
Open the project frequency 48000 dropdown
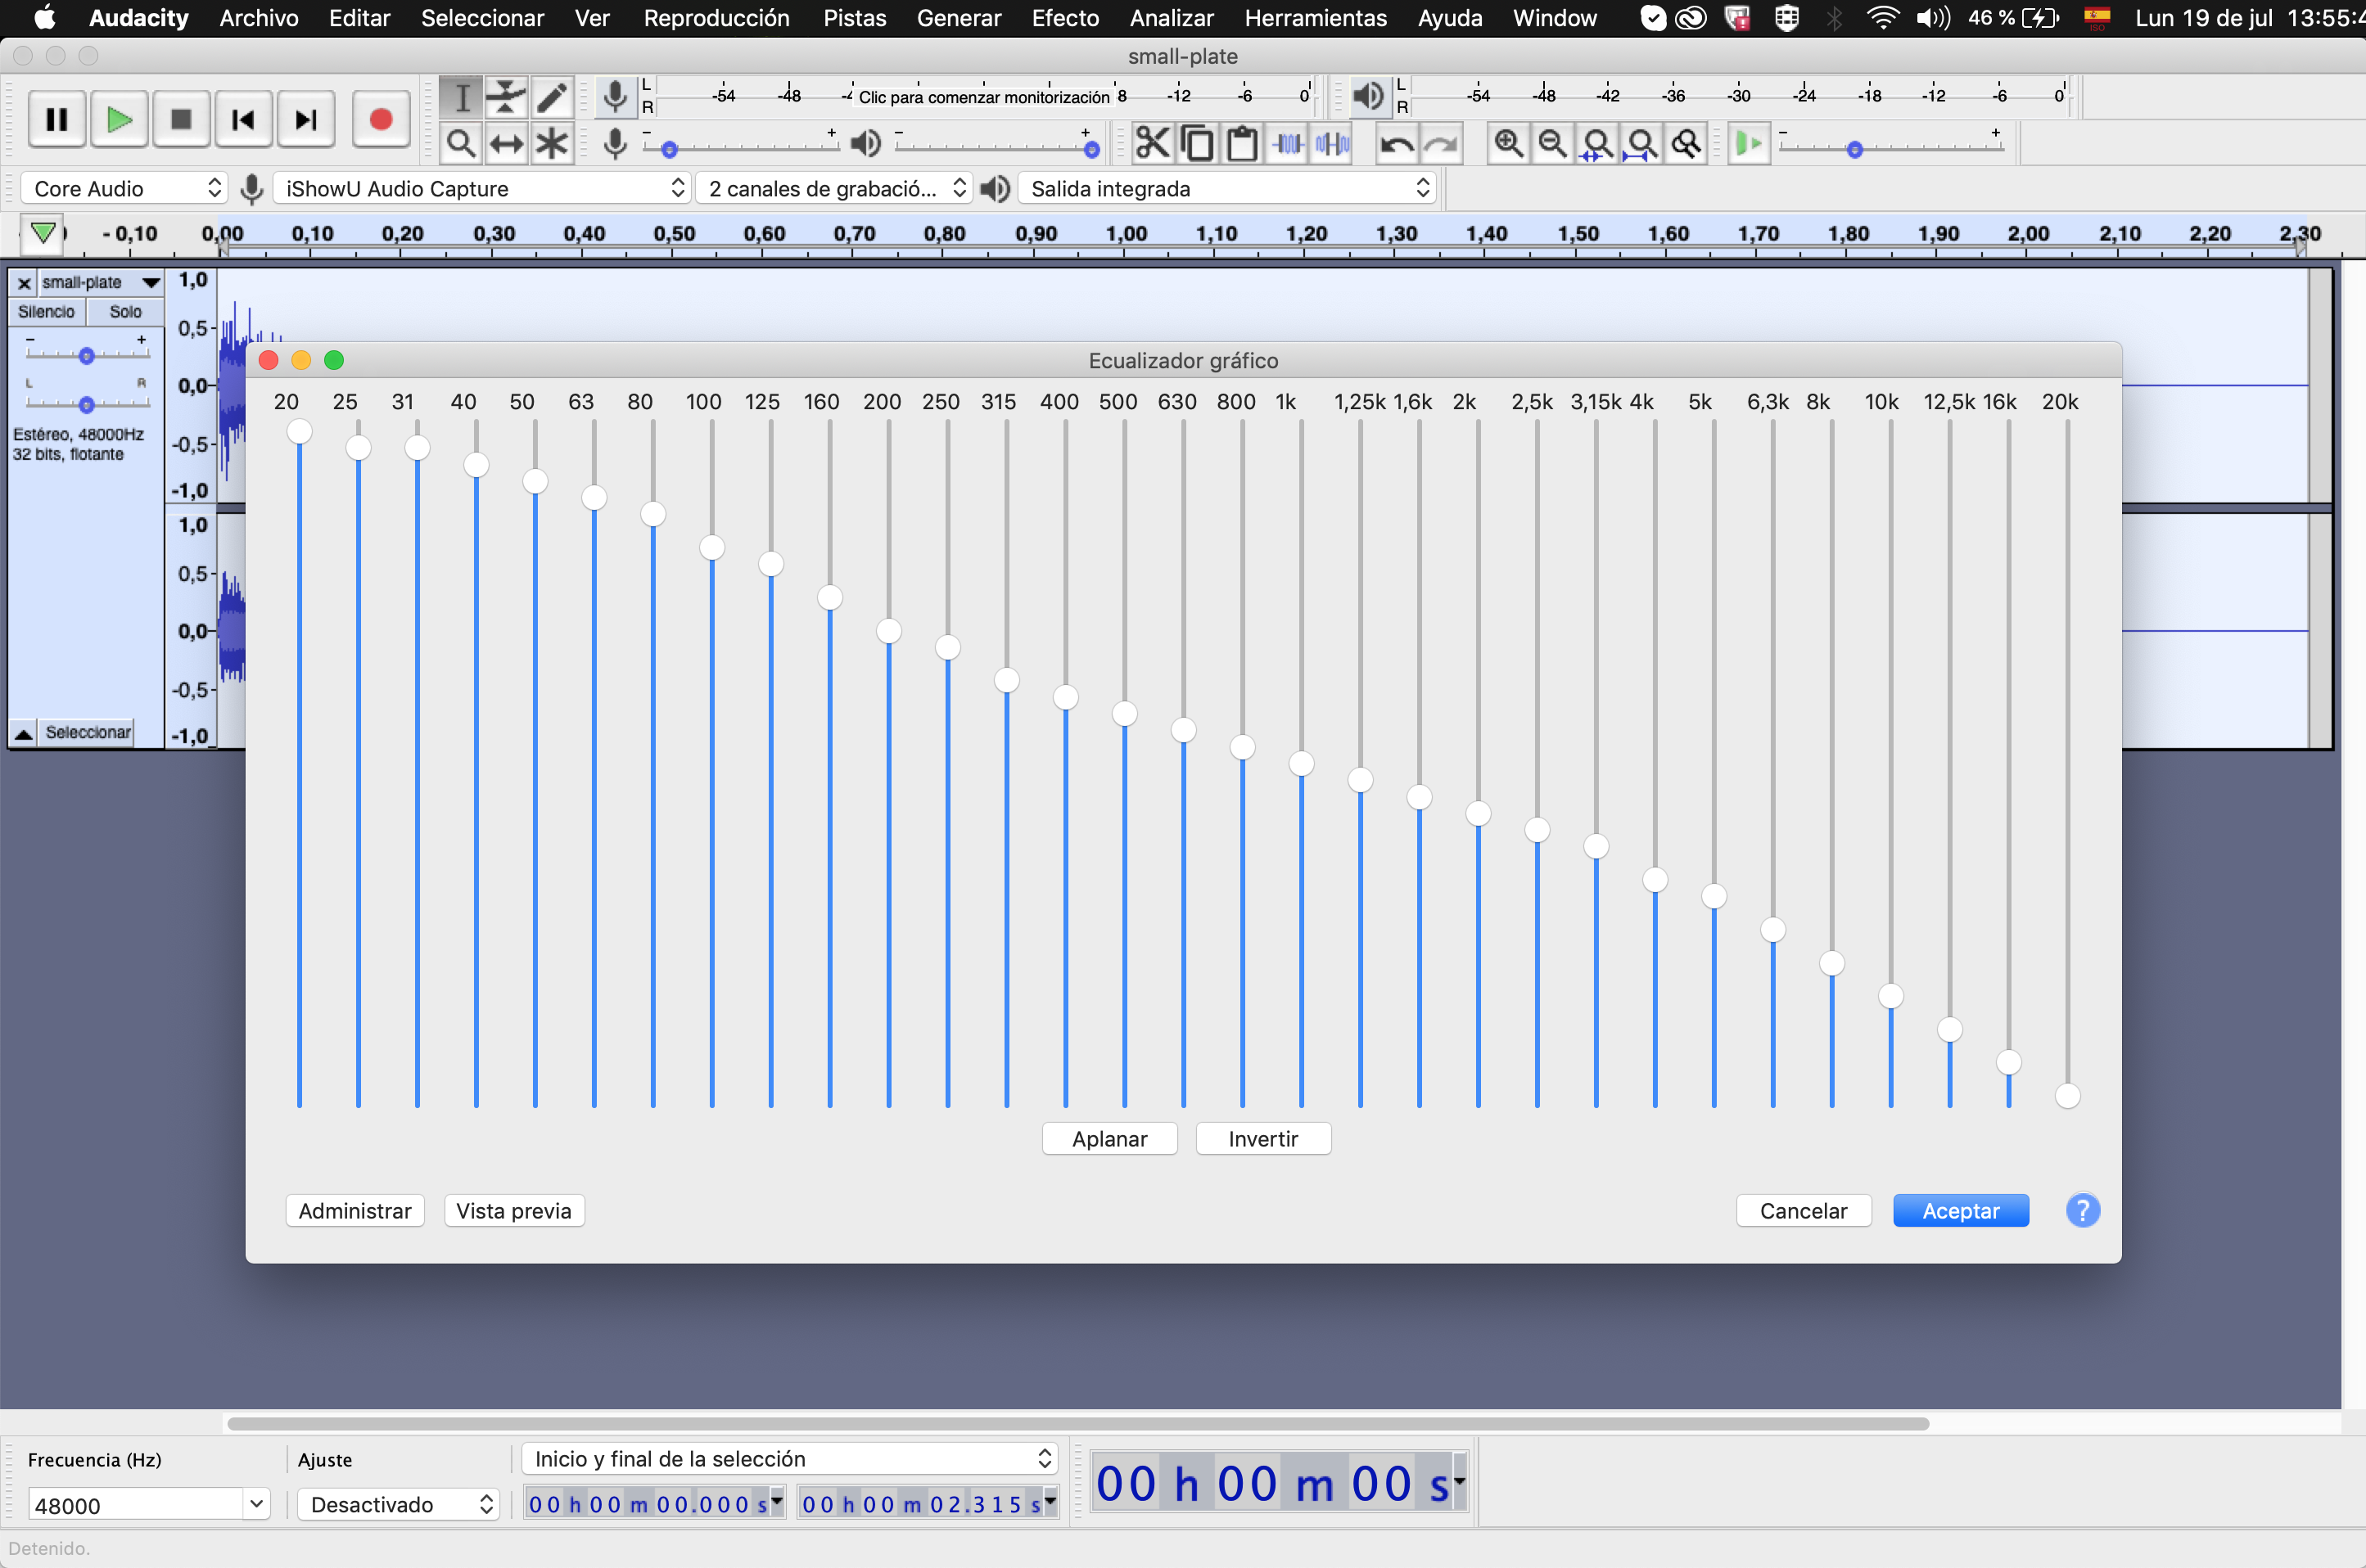[x=256, y=1504]
